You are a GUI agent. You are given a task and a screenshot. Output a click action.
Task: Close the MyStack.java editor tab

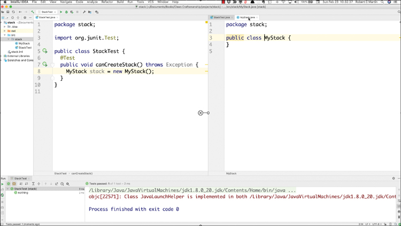pyautogui.click(x=257, y=18)
